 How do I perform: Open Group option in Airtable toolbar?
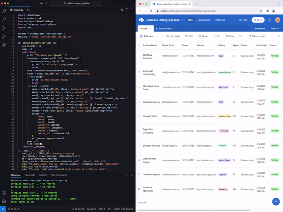click(x=203, y=36)
